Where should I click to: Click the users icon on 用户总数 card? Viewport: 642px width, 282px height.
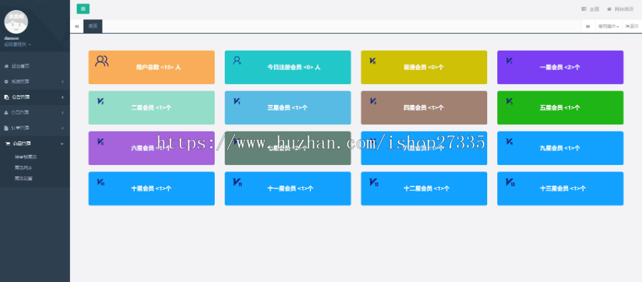pyautogui.click(x=101, y=61)
